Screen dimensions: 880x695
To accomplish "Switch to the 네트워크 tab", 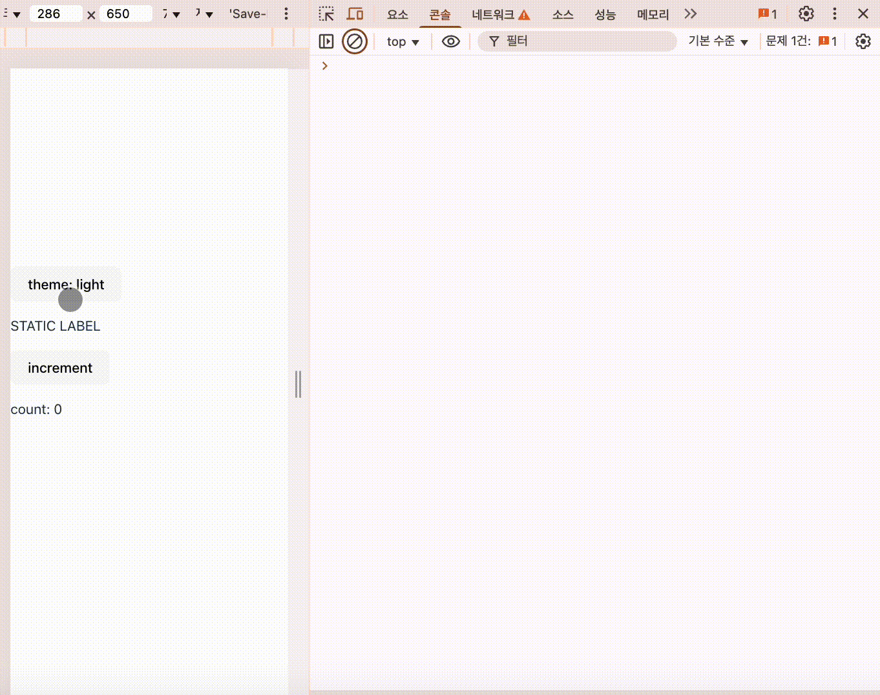I will tap(500, 14).
